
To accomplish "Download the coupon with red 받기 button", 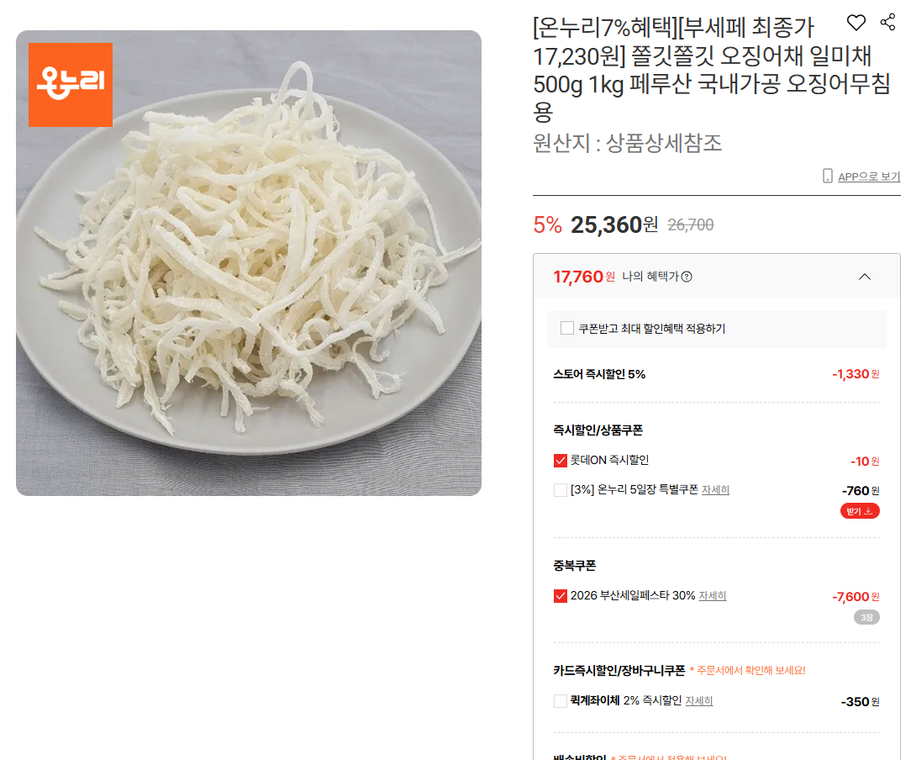I will (860, 511).
